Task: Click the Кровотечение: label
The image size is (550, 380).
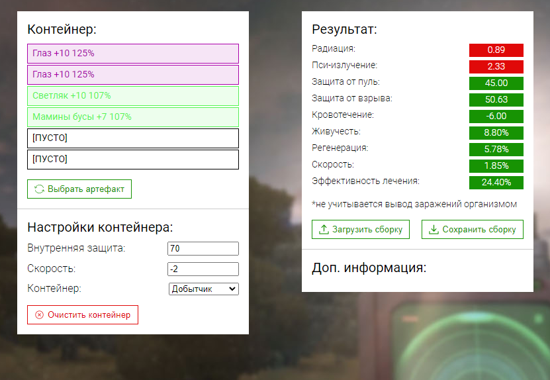Action: point(343,115)
